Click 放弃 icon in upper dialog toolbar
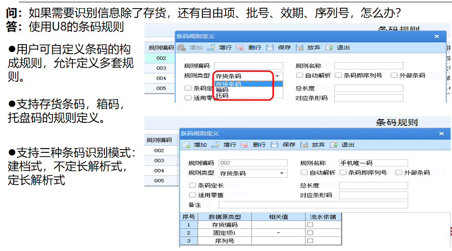 tap(299, 48)
